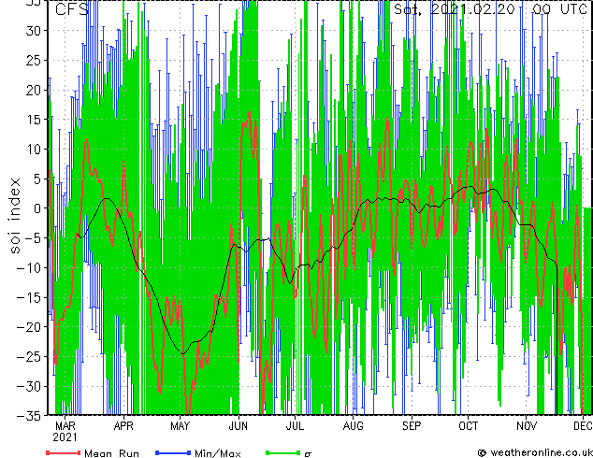
Task: Click the 'Mean Run' legend text
Action: coord(111,453)
